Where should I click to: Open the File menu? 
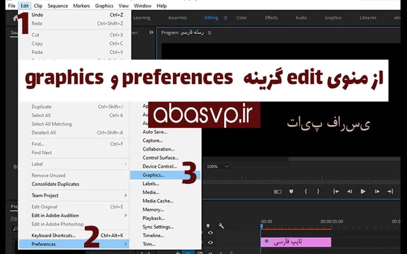tap(12, 6)
